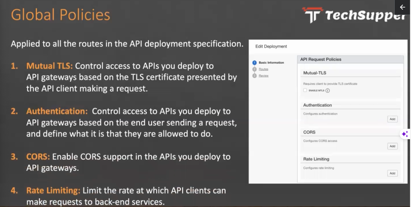
Task: Add a CORS policy
Action: (392, 146)
